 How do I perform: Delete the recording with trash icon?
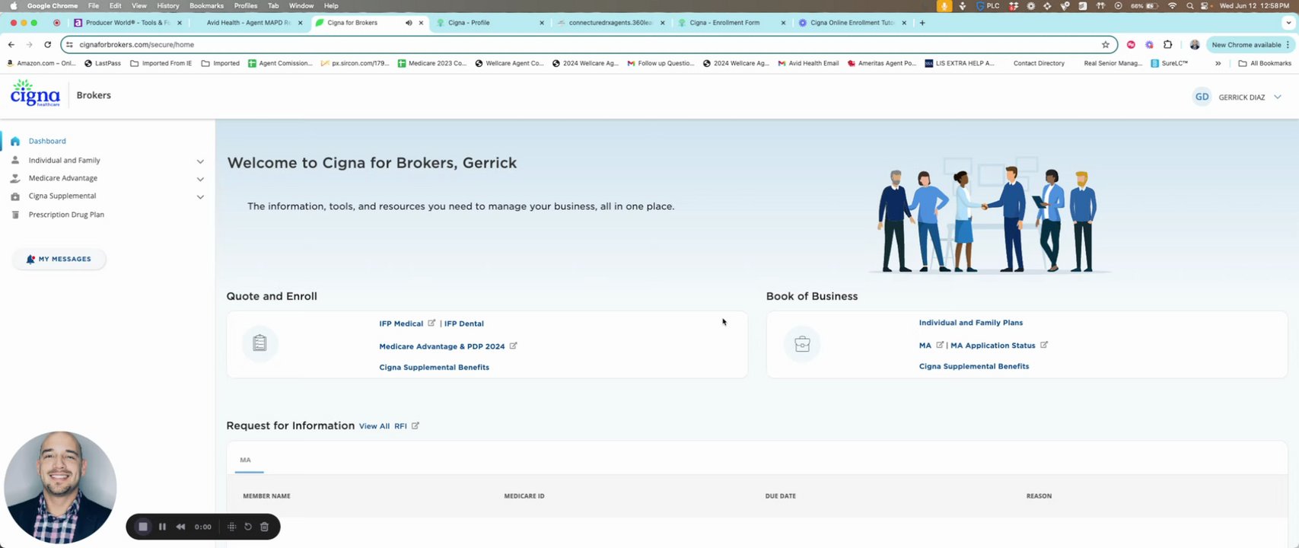(264, 527)
